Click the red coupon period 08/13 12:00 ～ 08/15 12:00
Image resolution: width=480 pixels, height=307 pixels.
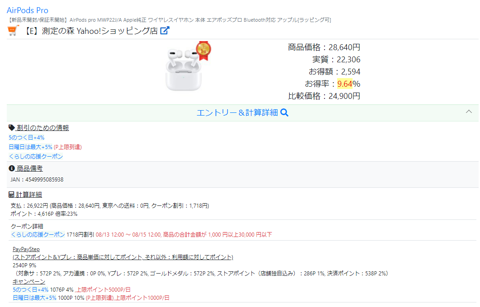128,235
